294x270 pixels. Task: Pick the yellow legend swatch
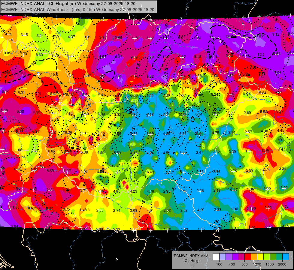pos(260,257)
